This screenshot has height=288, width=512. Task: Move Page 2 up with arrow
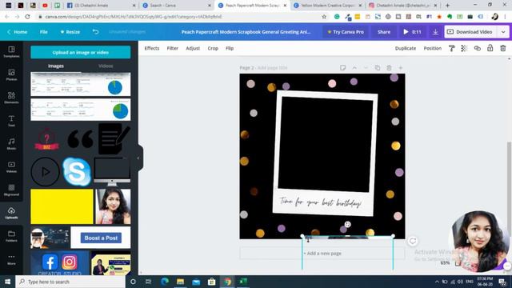pos(354,68)
